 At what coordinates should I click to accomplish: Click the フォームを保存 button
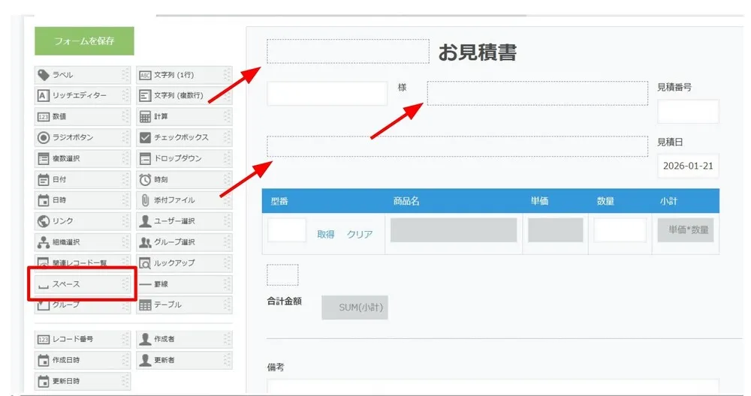pyautogui.click(x=84, y=41)
